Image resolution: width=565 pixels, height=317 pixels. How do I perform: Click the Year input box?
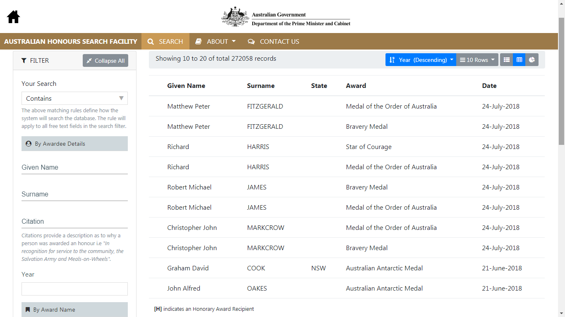[x=74, y=289]
